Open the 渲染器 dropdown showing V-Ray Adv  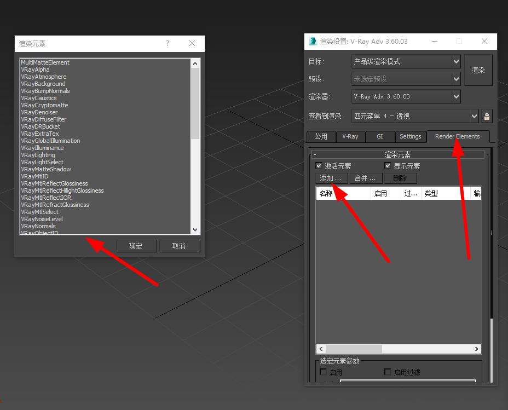406,96
